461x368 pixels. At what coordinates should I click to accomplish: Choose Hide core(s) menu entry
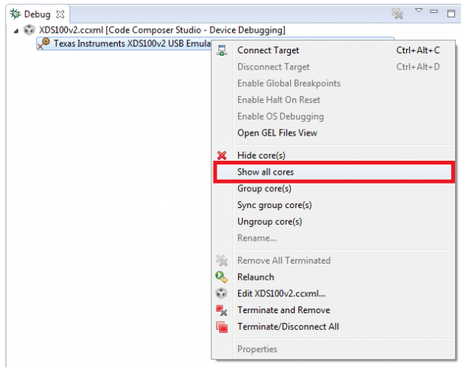[334, 155]
